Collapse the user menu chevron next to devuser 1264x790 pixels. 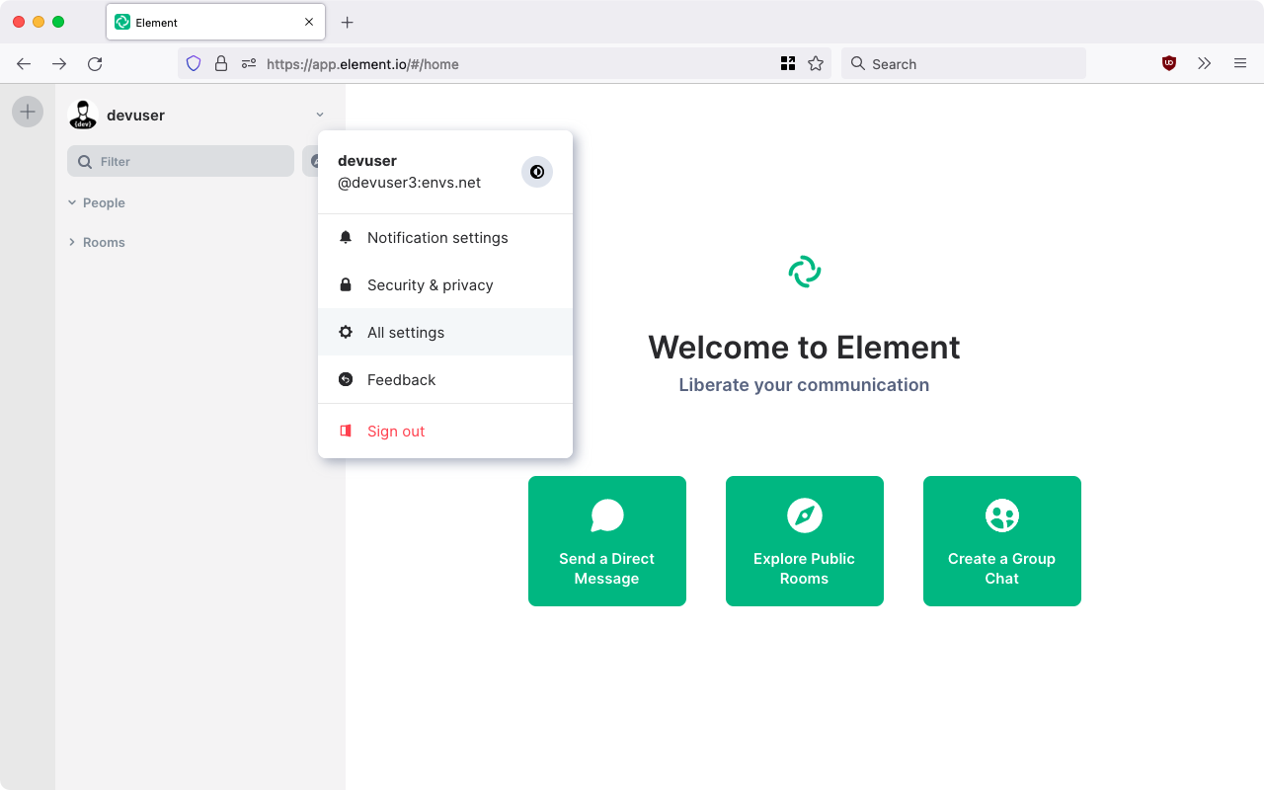pos(320,115)
